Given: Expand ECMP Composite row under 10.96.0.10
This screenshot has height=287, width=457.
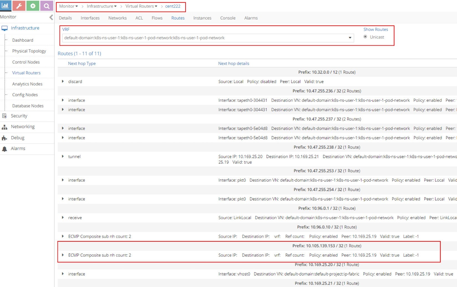Looking at the screenshot, I should [63, 236].
